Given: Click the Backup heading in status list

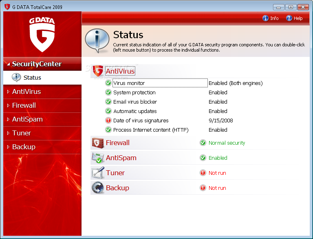Looking at the screenshot, I should (x=117, y=188).
